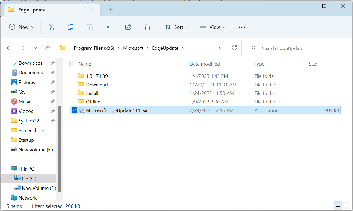Click the Copy icon in toolbar
Viewport: 353px width, 211px height.
[x=70, y=27]
